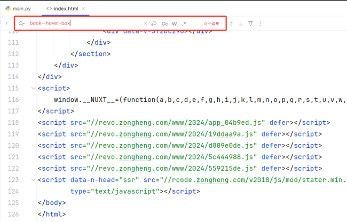Click the new line icon in search bar
Image resolution: width=347 pixels, height=222 pixels.
pos(154,23)
